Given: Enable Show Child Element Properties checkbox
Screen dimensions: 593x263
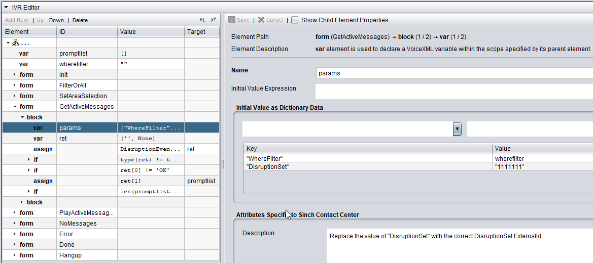Looking at the screenshot, I should [295, 20].
